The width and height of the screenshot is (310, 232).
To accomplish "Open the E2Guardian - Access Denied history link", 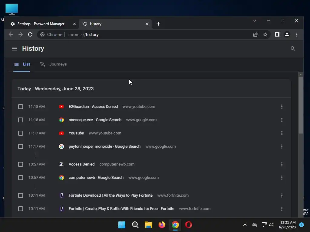I will [x=93, y=107].
